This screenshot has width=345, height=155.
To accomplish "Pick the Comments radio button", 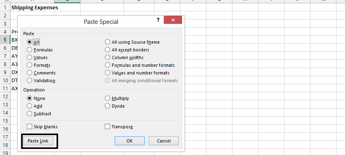I will click(41, 73).
